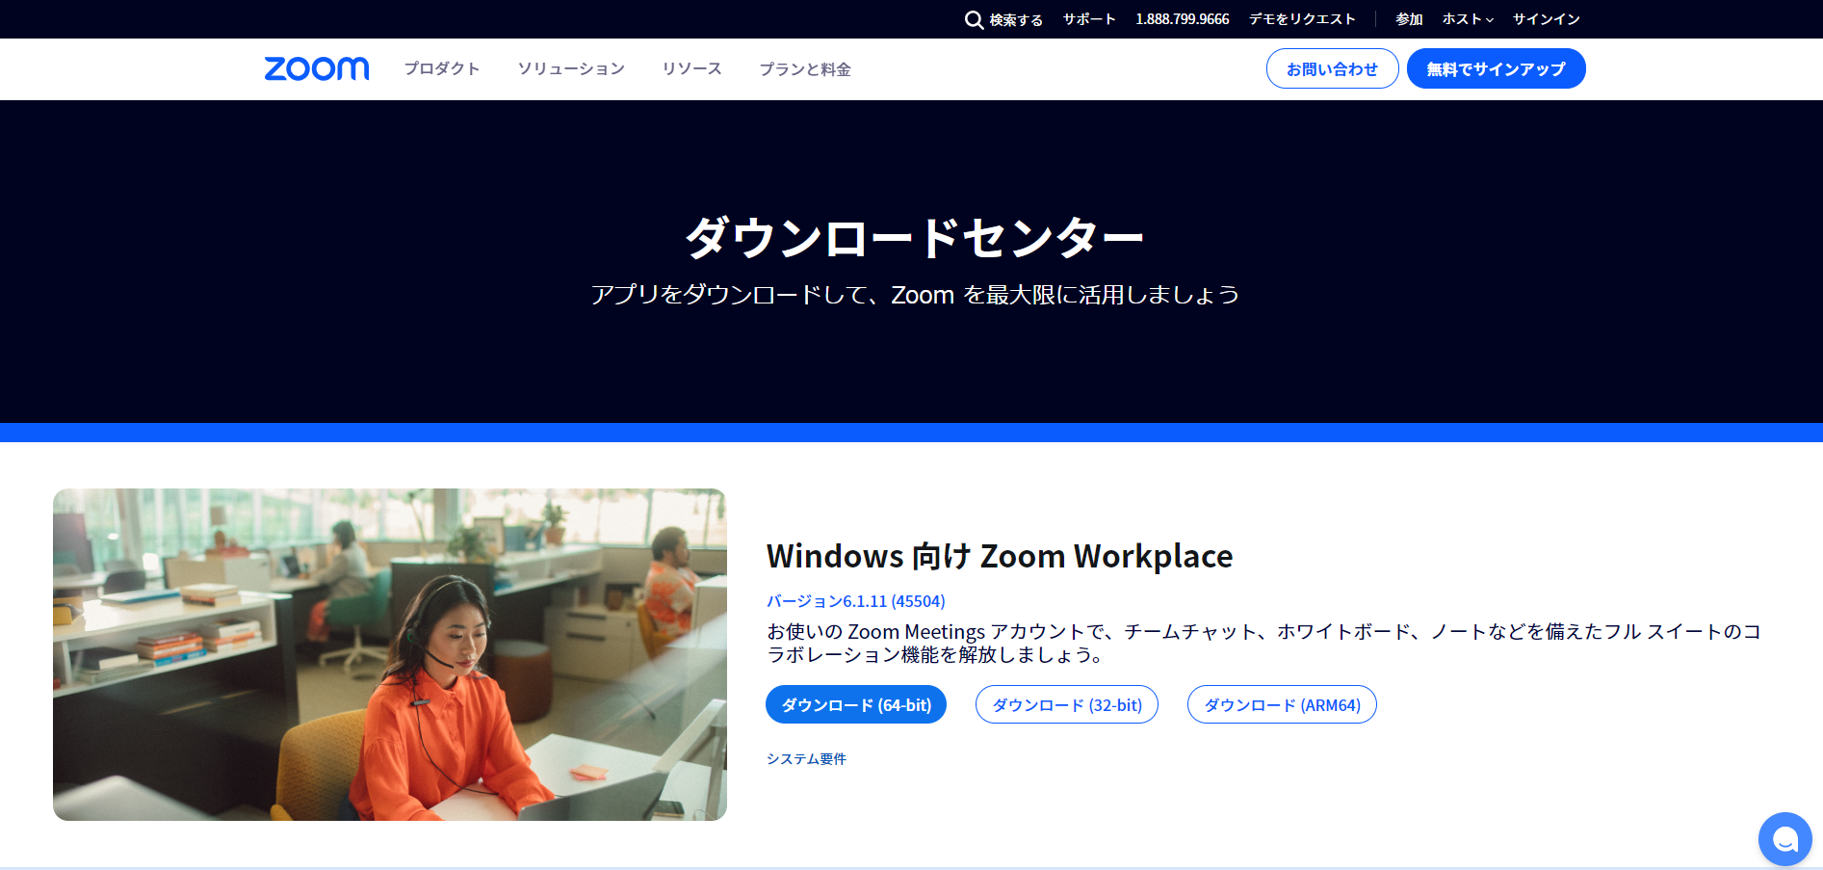This screenshot has width=1823, height=870.
Task: Open プロダクト menu
Action: [442, 68]
